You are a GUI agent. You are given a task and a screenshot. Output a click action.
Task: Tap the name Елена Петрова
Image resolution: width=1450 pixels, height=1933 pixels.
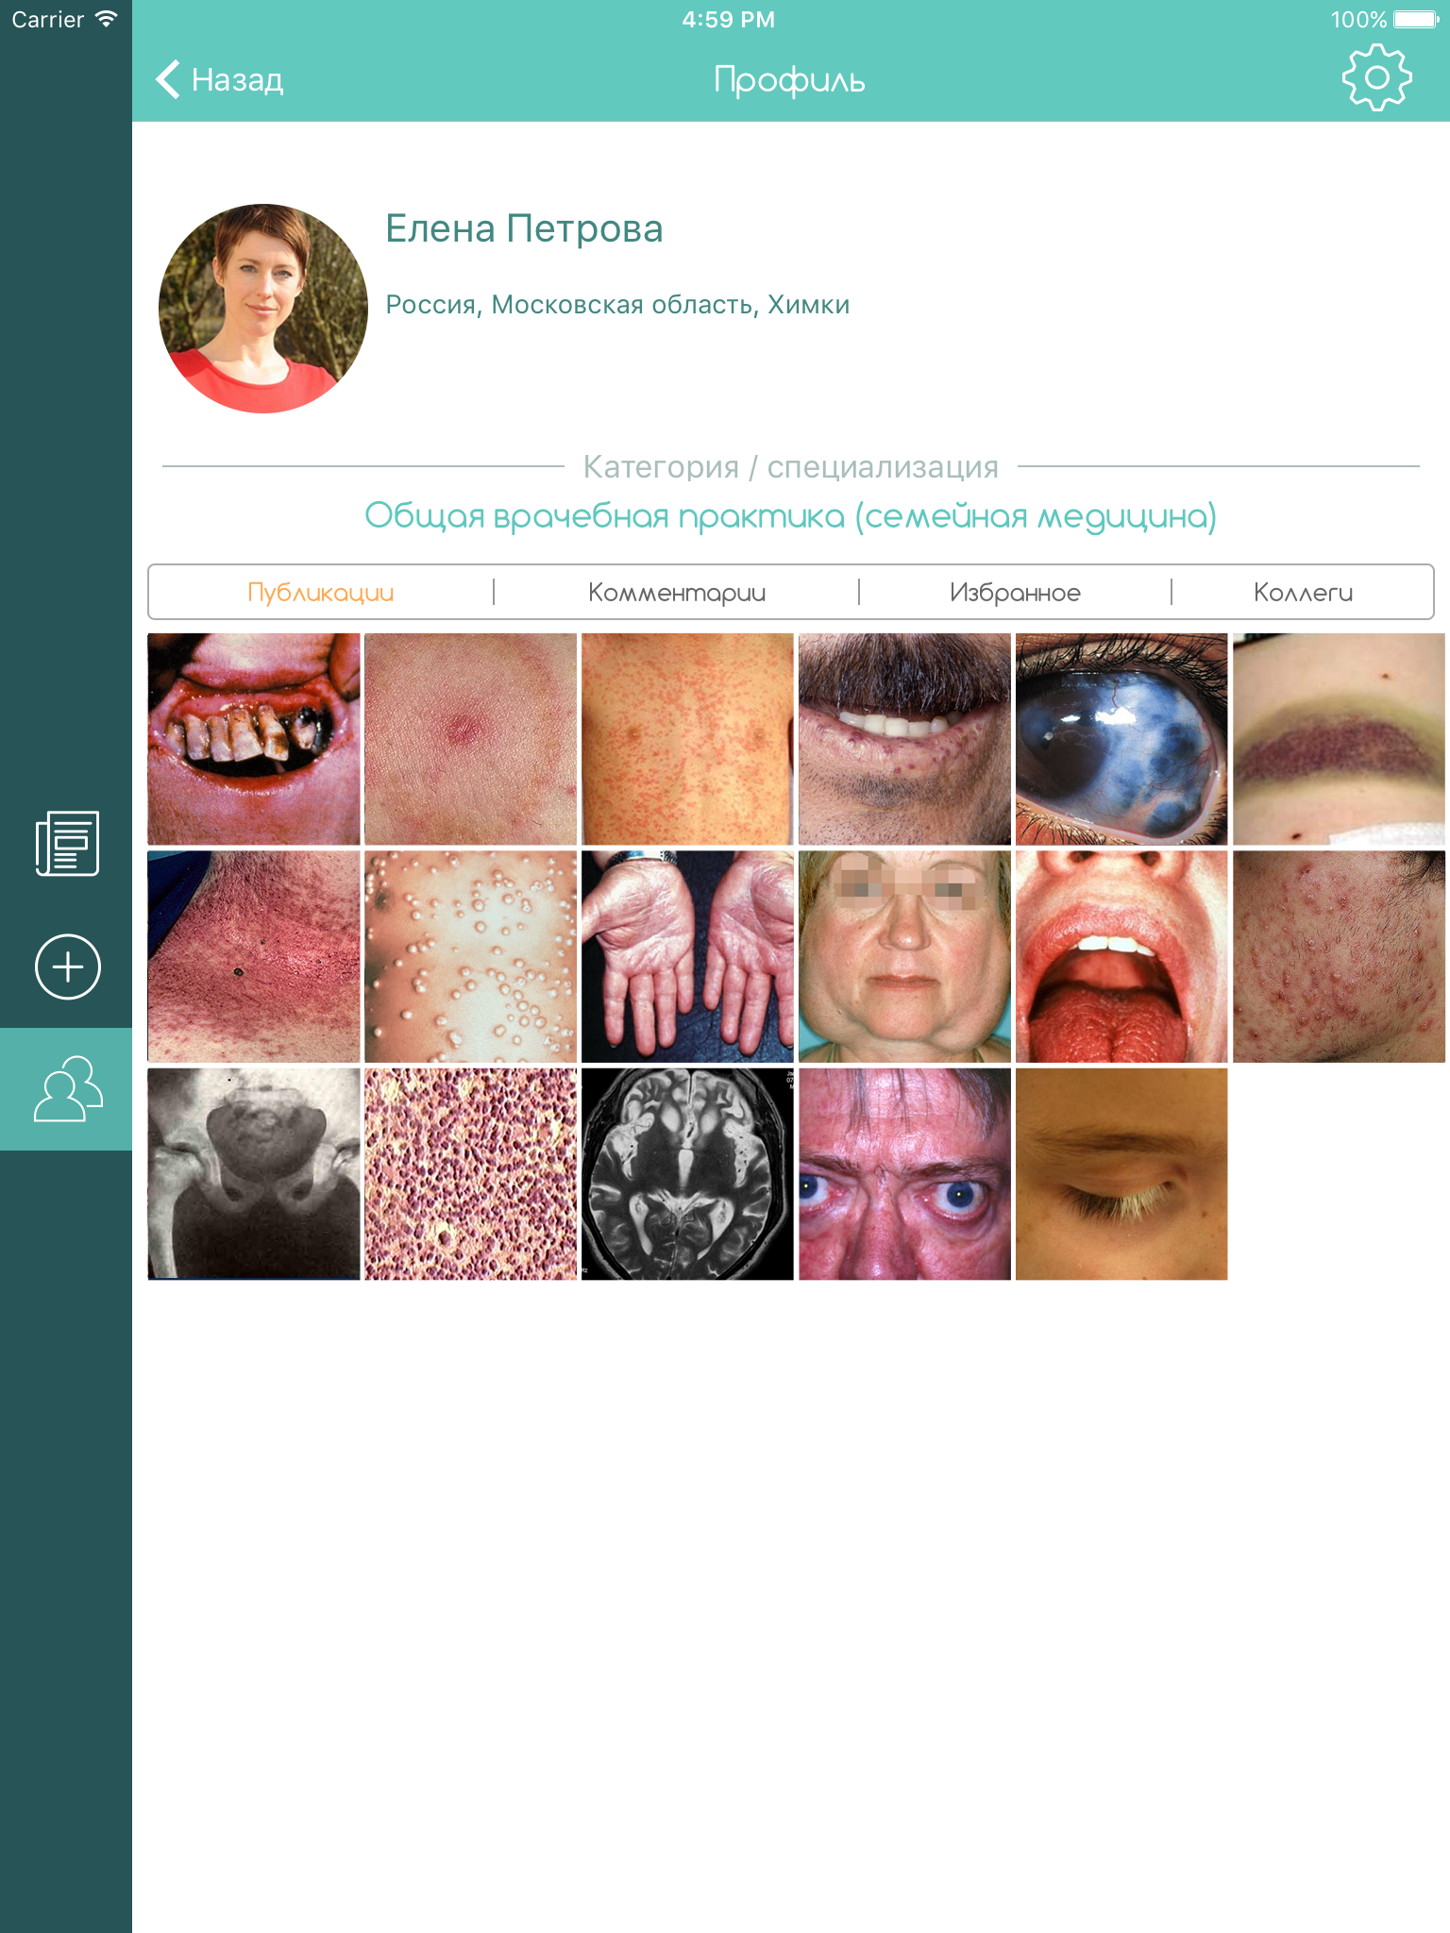[524, 228]
